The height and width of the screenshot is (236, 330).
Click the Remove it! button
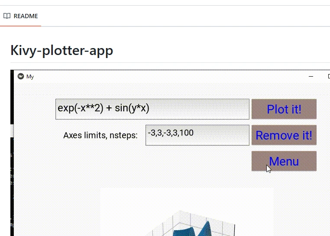(284, 135)
